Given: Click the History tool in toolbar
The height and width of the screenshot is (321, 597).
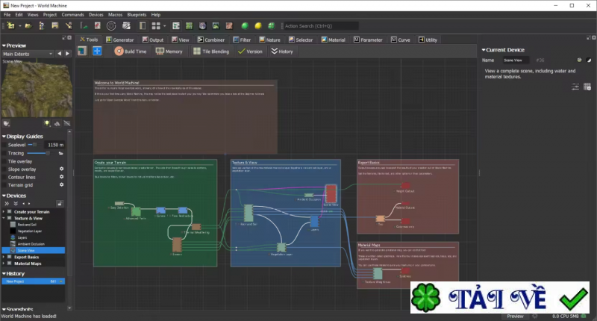Looking at the screenshot, I should pos(282,52).
